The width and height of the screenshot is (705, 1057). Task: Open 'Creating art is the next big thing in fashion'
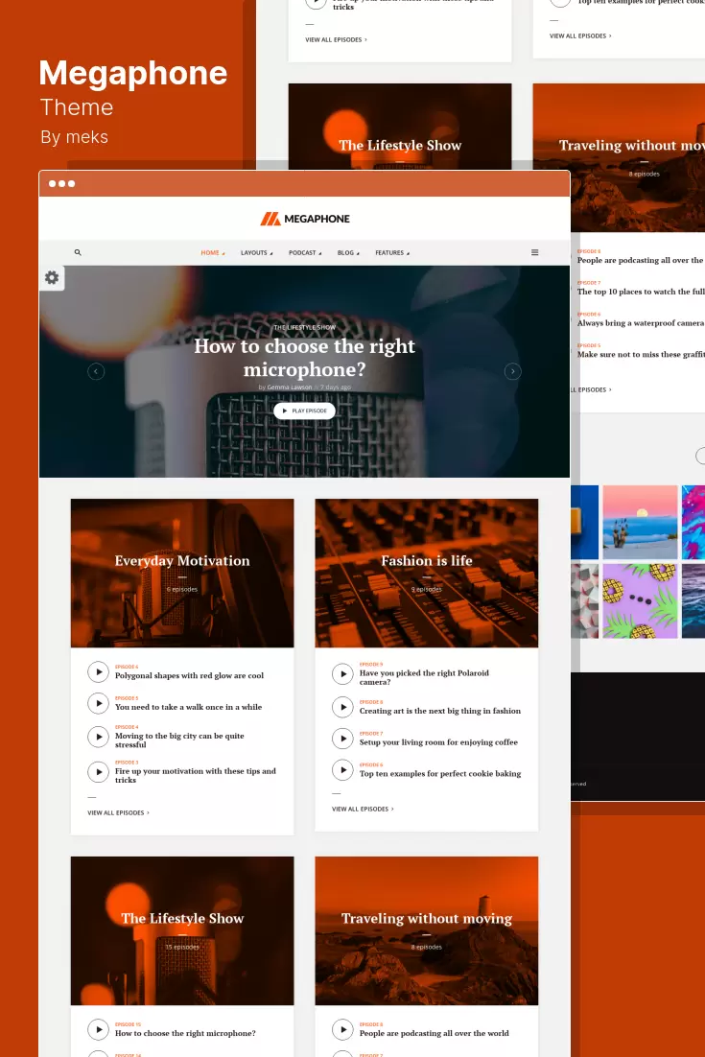click(440, 711)
